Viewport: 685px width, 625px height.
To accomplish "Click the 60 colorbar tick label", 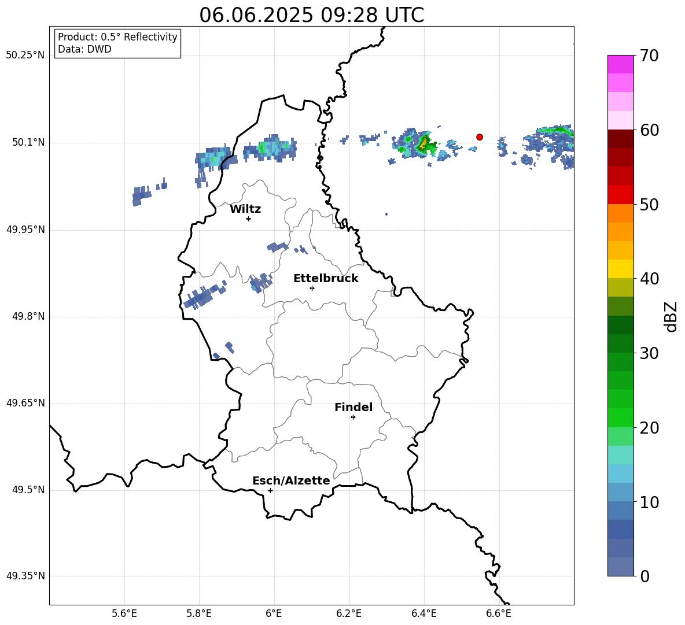I will [649, 130].
